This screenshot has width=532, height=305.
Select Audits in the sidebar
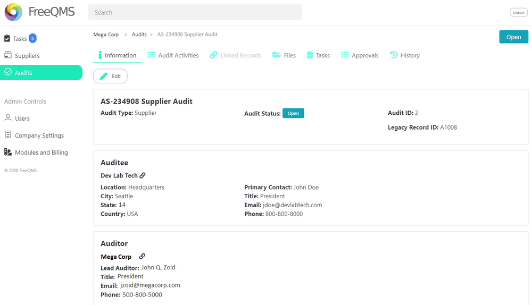pos(41,72)
